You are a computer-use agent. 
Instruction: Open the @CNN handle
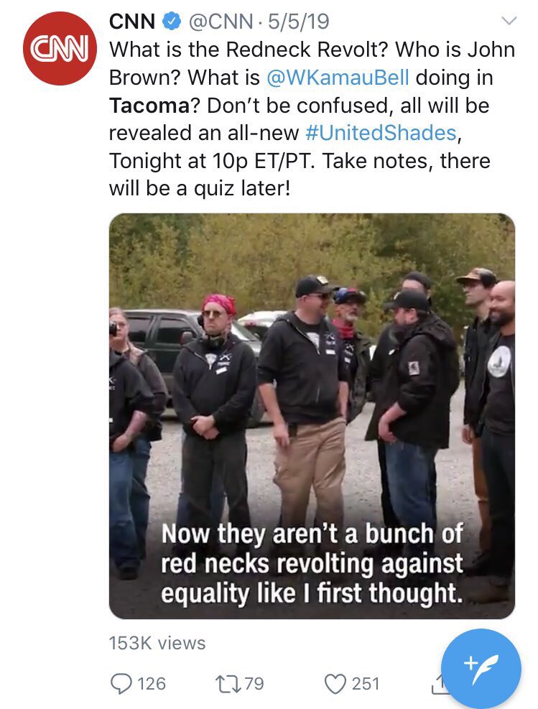pyautogui.click(x=221, y=22)
